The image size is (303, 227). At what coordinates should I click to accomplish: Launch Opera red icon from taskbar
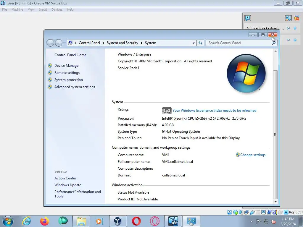(136, 221)
